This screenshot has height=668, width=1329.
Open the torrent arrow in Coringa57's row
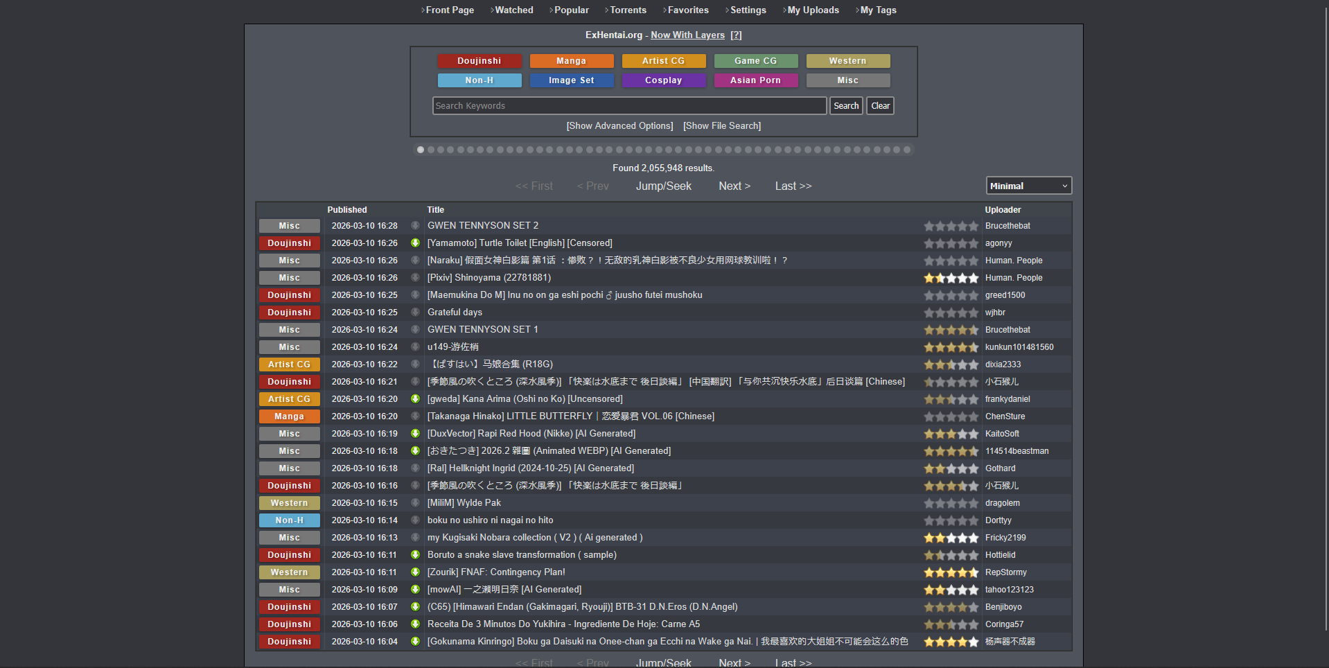[415, 624]
